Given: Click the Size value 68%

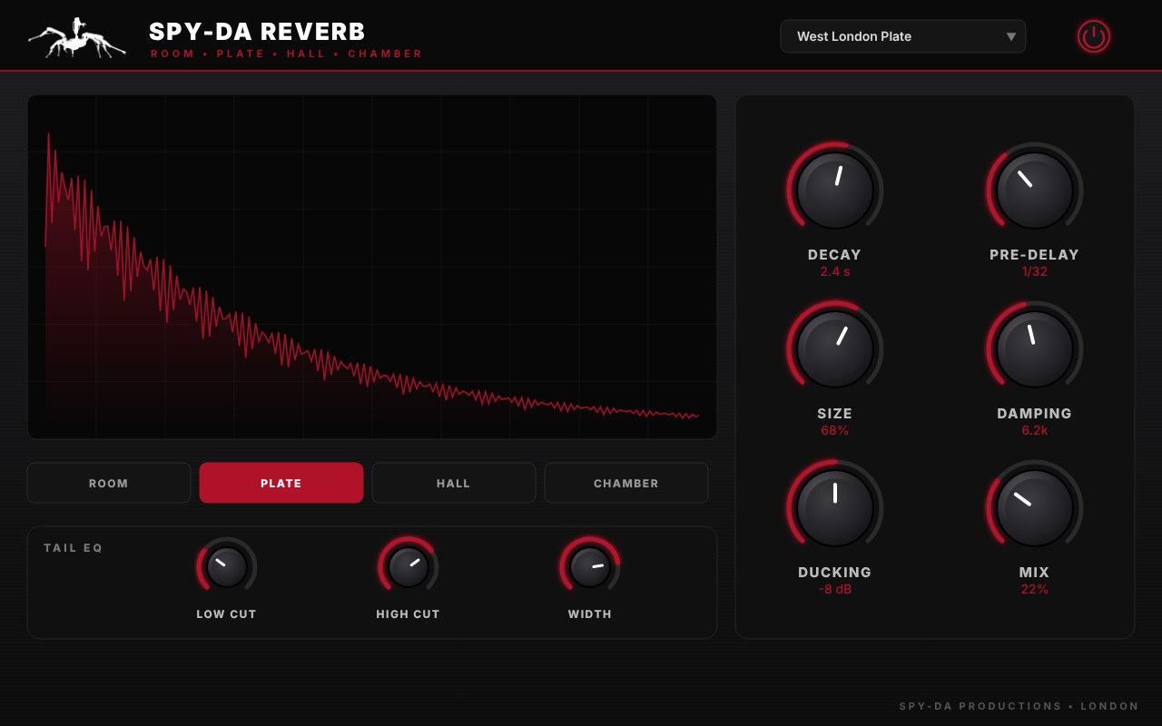Looking at the screenshot, I should (835, 430).
